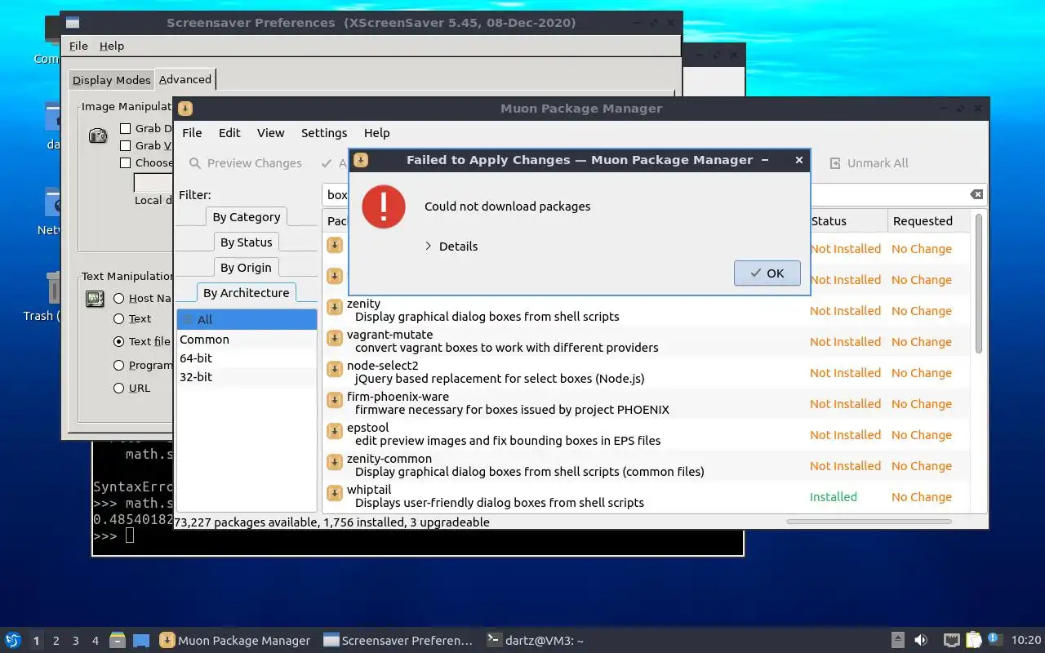The height and width of the screenshot is (653, 1045).
Task: Enable the second Grab checkbox
Action: (125, 145)
